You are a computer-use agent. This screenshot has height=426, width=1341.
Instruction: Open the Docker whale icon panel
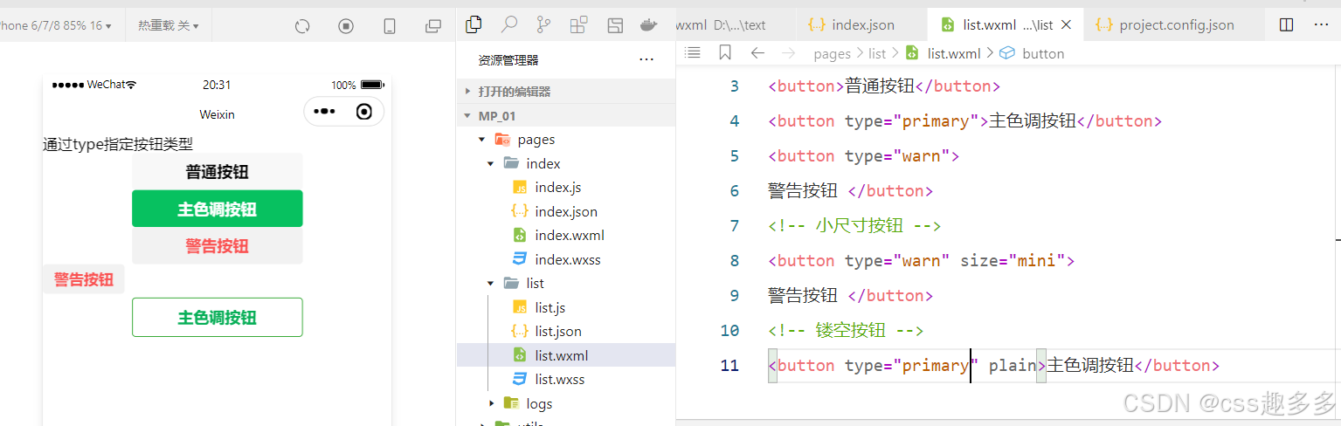[x=648, y=24]
